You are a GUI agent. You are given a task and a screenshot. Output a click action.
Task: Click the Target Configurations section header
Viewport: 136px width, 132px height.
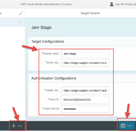tap(48, 42)
